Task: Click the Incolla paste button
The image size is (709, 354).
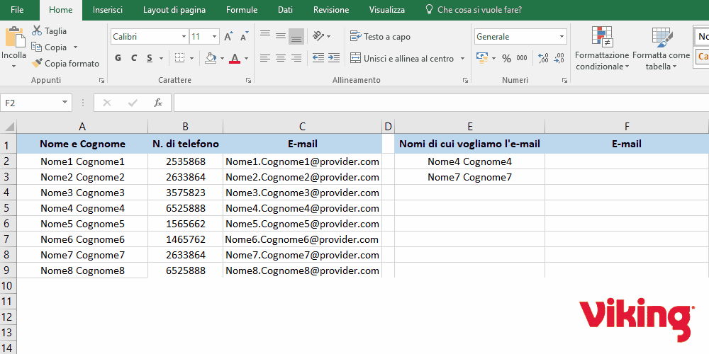Action: (13, 44)
